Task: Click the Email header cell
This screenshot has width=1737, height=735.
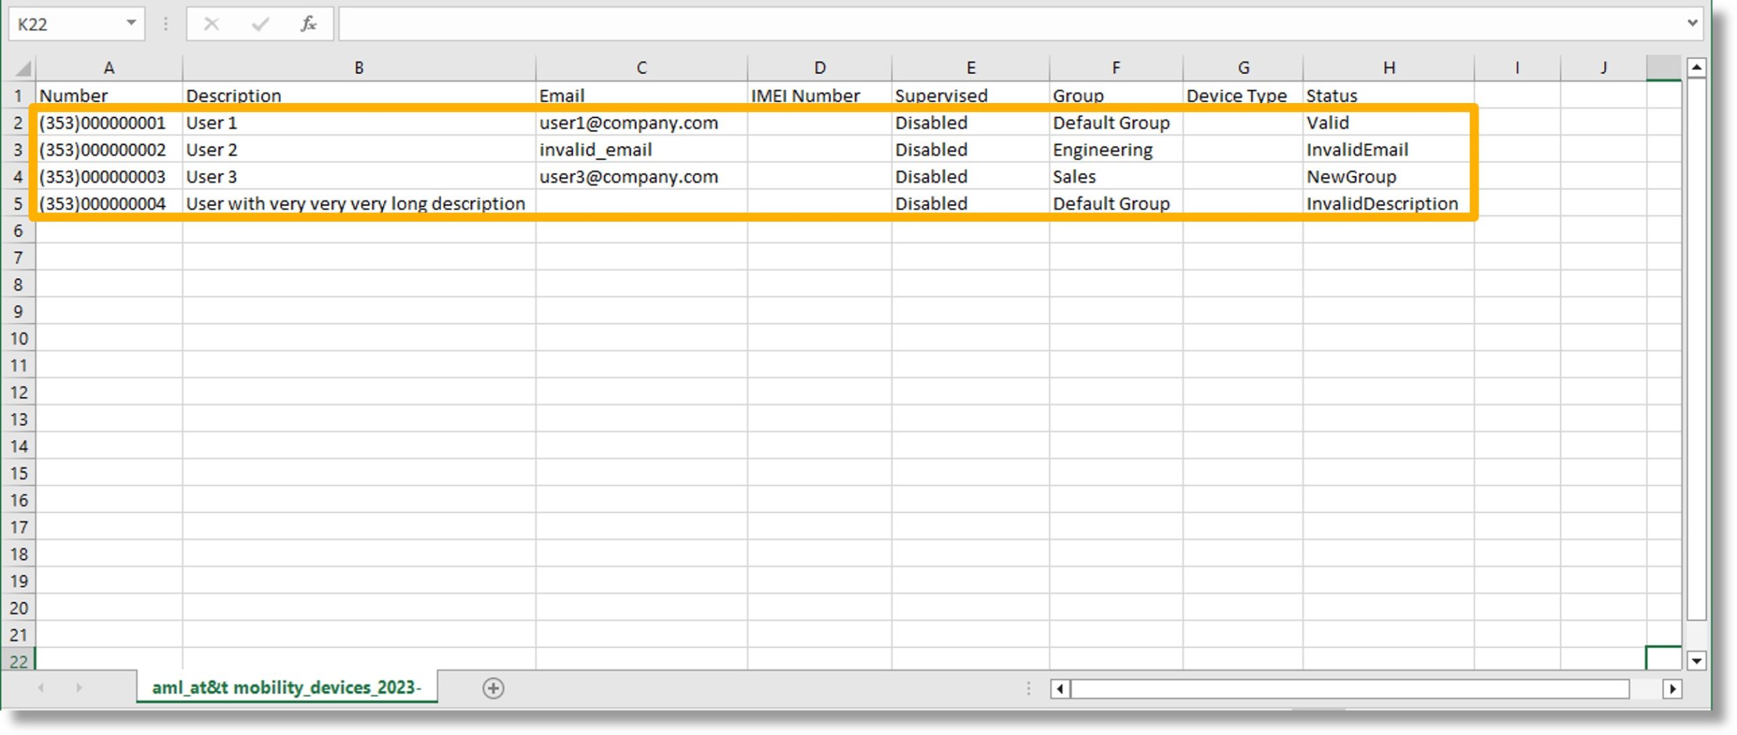Action: pyautogui.click(x=641, y=96)
